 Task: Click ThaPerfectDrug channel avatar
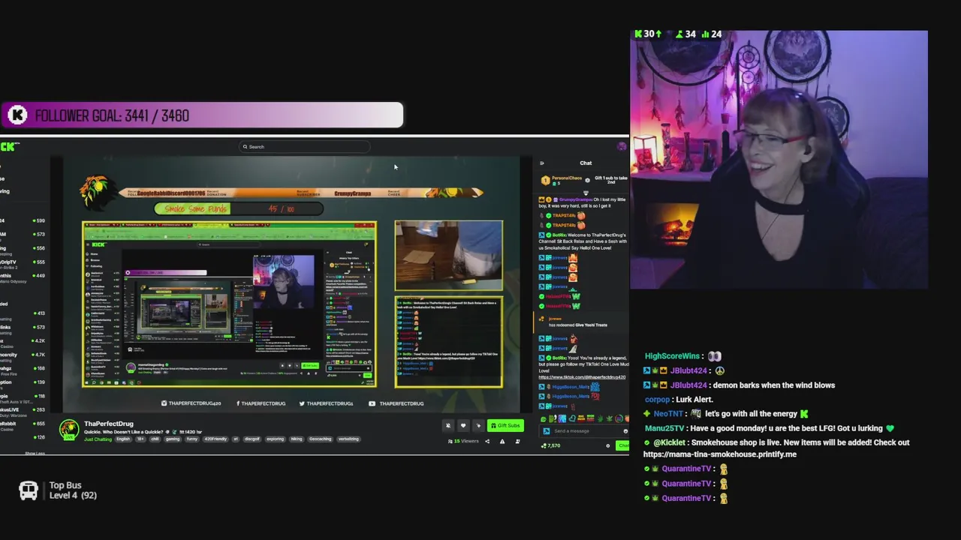point(69,430)
